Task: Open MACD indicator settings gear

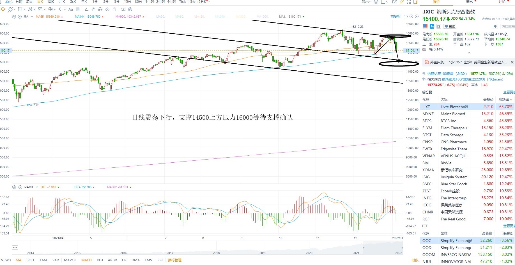Action: tap(14, 187)
